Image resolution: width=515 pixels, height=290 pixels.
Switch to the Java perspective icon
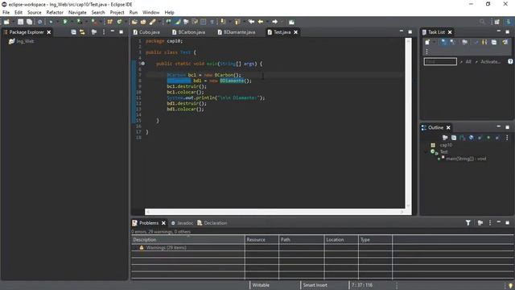pyautogui.click(x=508, y=22)
